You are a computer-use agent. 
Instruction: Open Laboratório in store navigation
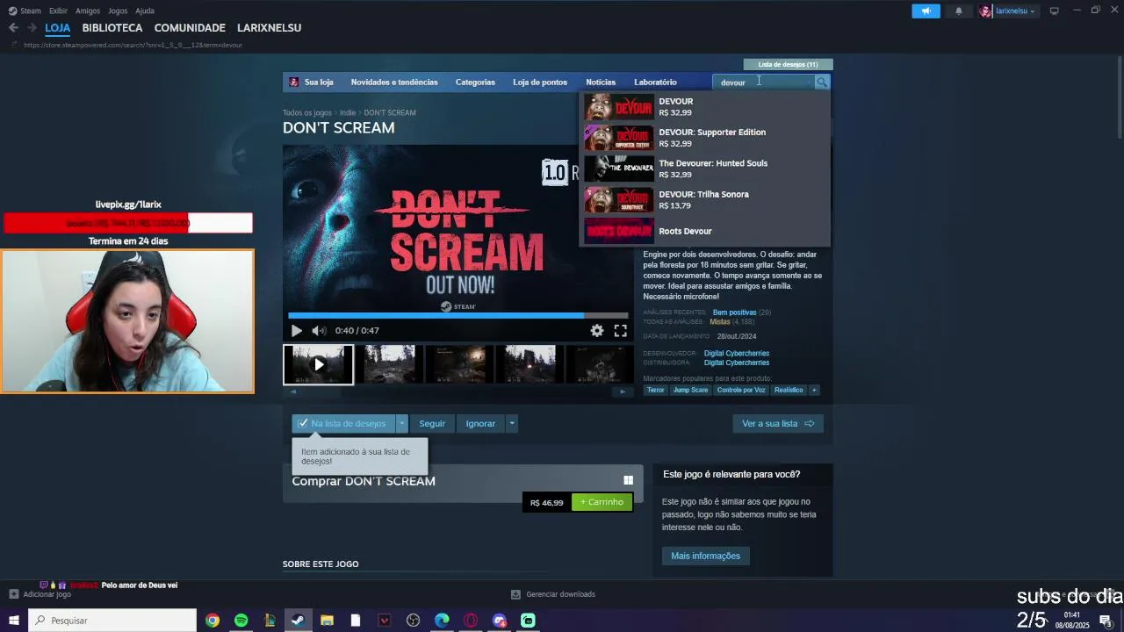(655, 82)
